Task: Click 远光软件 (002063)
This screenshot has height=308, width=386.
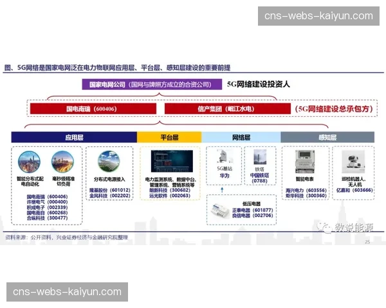Action: coord(170,196)
